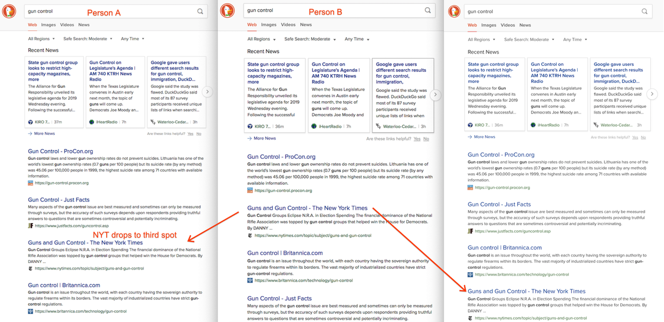Image resolution: width=664 pixels, height=322 pixels.
Task: Click the search input field in the middle panel
Action: [339, 11]
